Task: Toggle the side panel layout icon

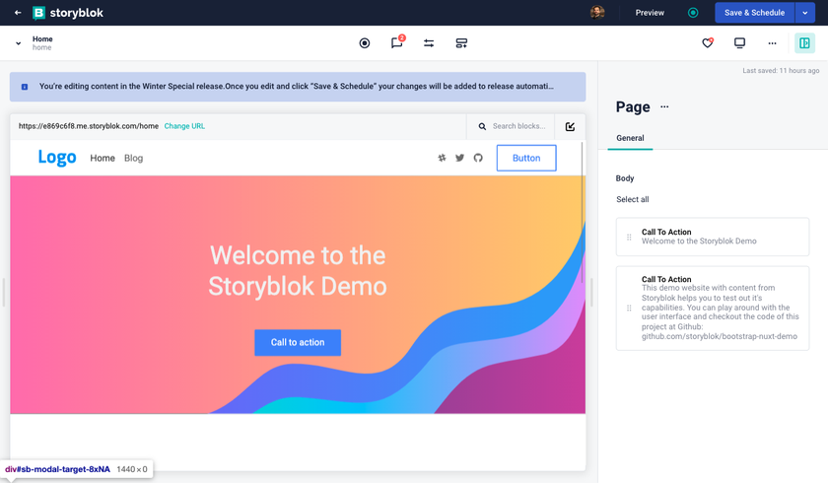Action: [x=804, y=43]
